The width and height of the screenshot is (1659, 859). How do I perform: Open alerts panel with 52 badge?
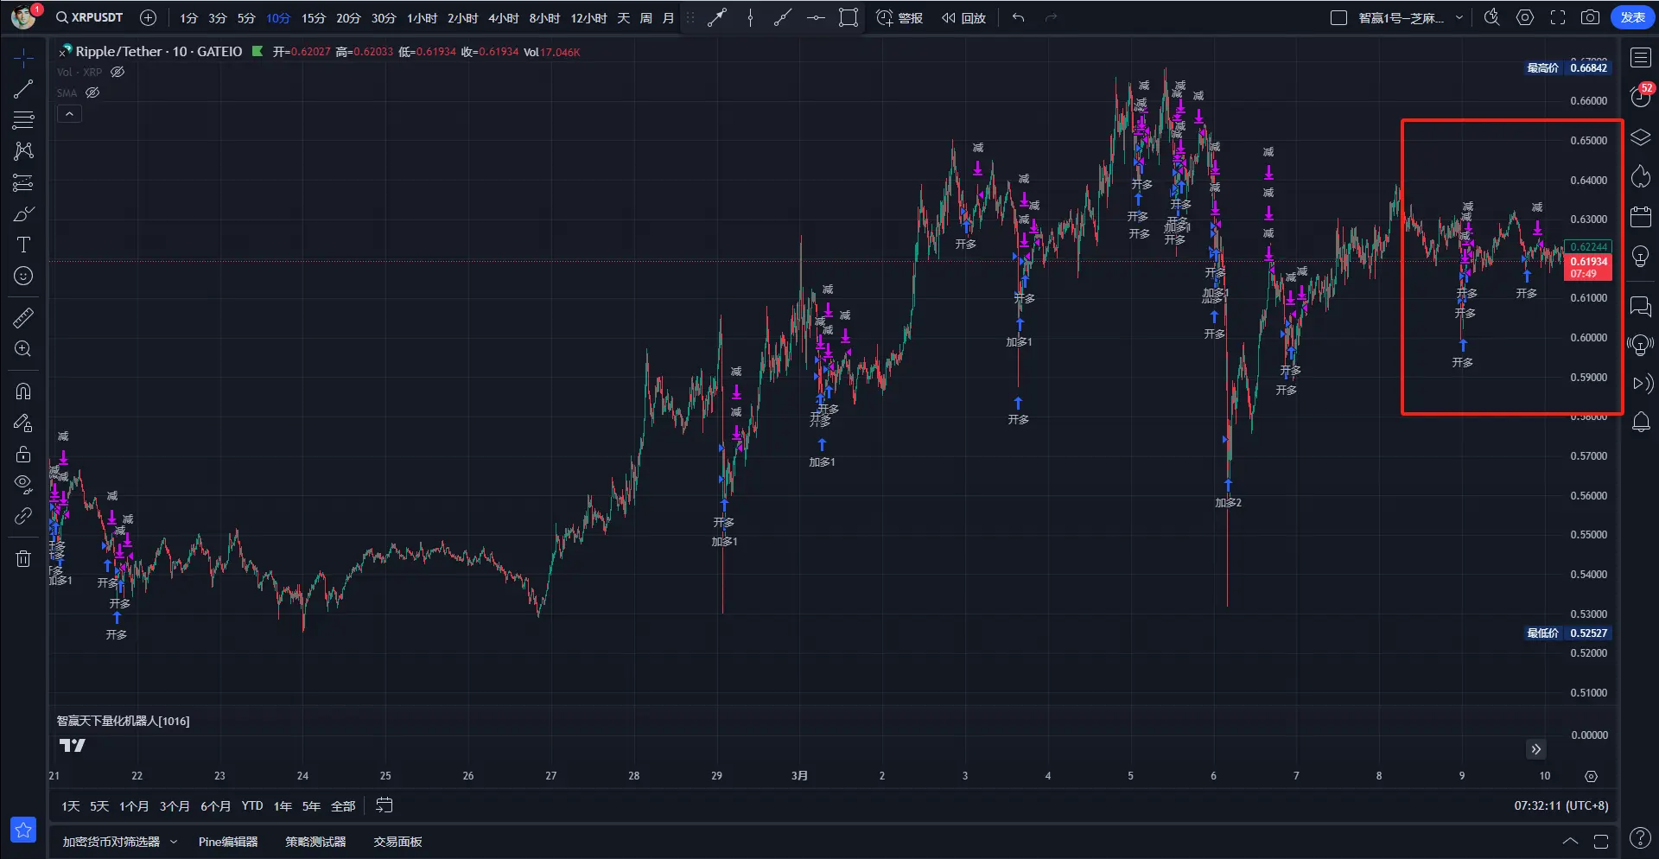[x=1640, y=96]
